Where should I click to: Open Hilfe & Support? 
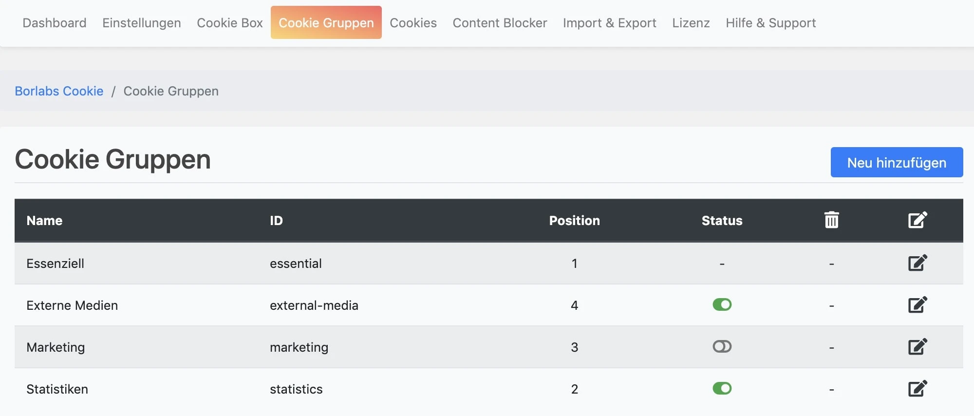click(770, 22)
